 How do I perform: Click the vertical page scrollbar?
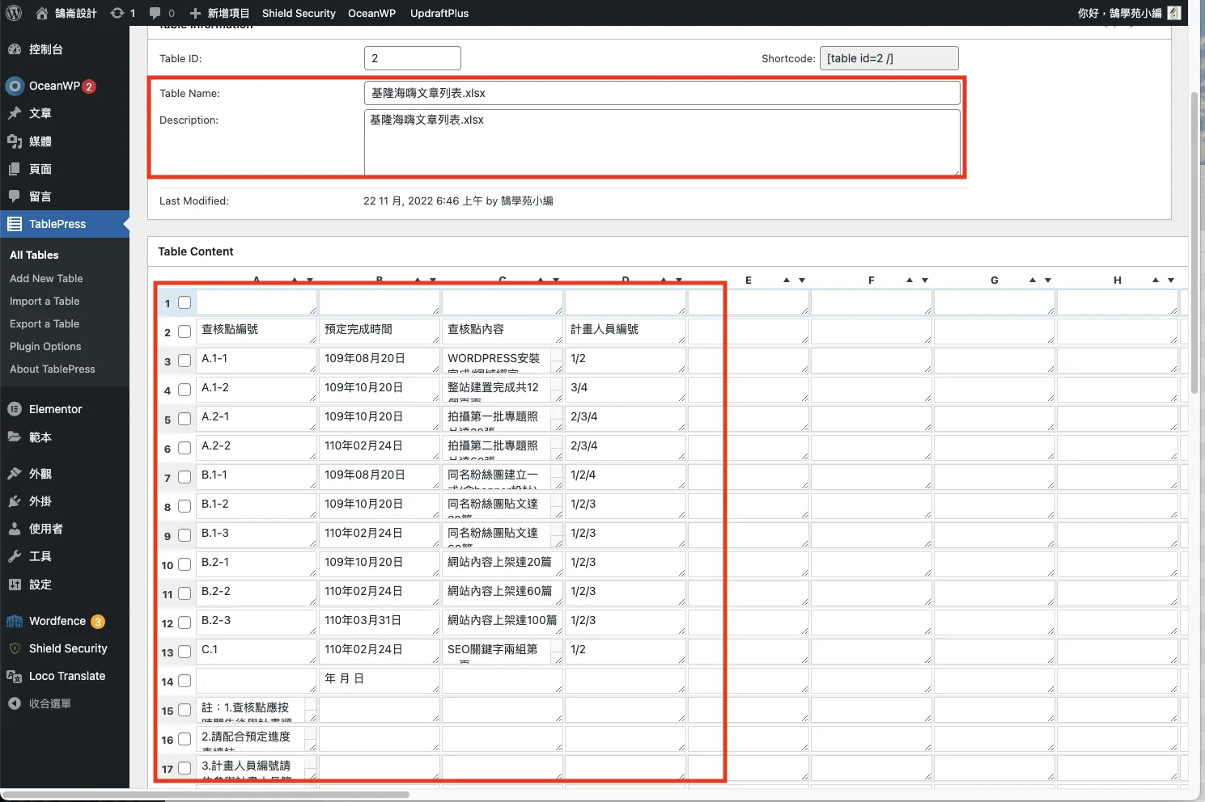1194,243
